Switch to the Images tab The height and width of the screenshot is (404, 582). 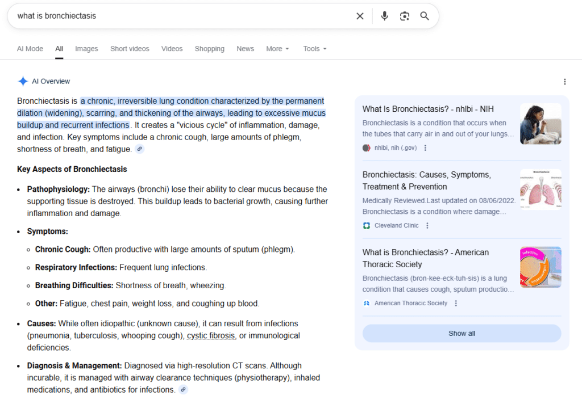86,49
